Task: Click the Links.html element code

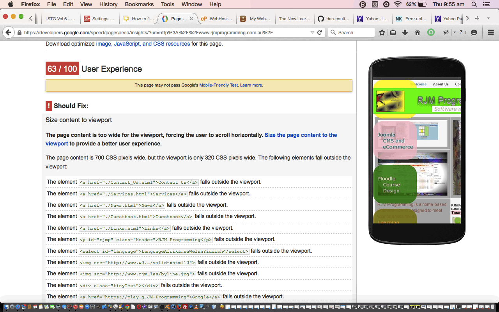Action: point(124,228)
